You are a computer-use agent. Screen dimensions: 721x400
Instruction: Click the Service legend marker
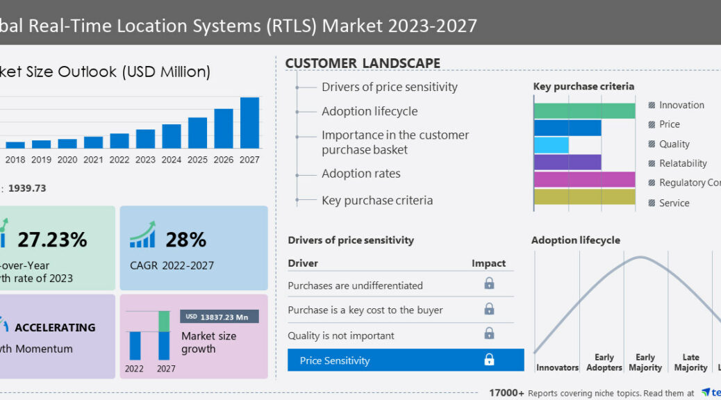652,203
